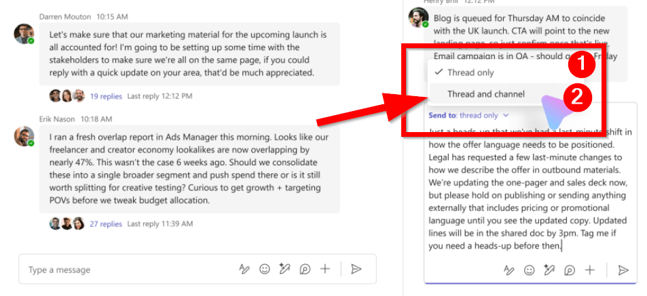This screenshot has width=647, height=296.
Task: Open emoji picker in channel message box
Action: (265, 270)
